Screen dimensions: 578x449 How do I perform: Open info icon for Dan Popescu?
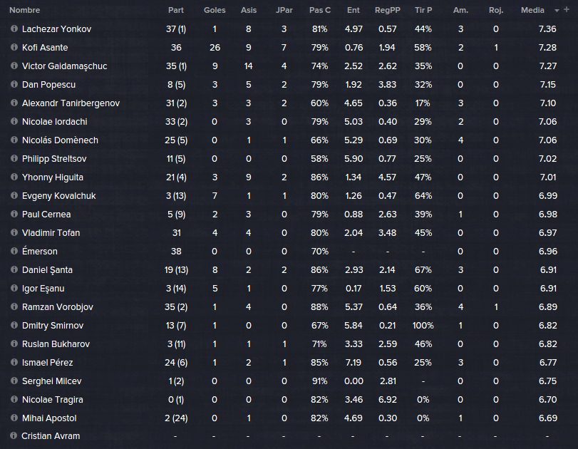point(14,84)
